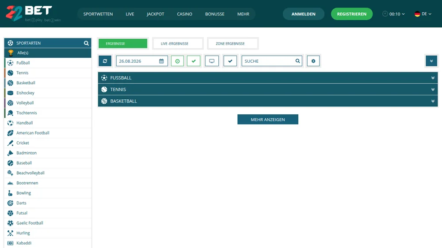442x248 pixels.
Task: Switch to LIVE-ERGEBNISSE tab
Action: [178, 44]
